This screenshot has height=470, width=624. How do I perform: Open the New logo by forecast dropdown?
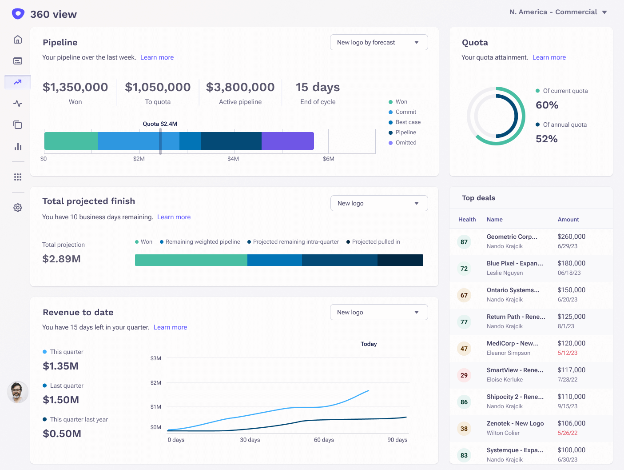[378, 42]
